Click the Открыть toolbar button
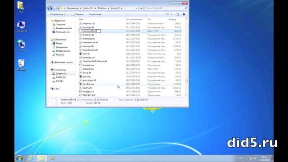This screenshot has height=162, width=288. coord(77,14)
